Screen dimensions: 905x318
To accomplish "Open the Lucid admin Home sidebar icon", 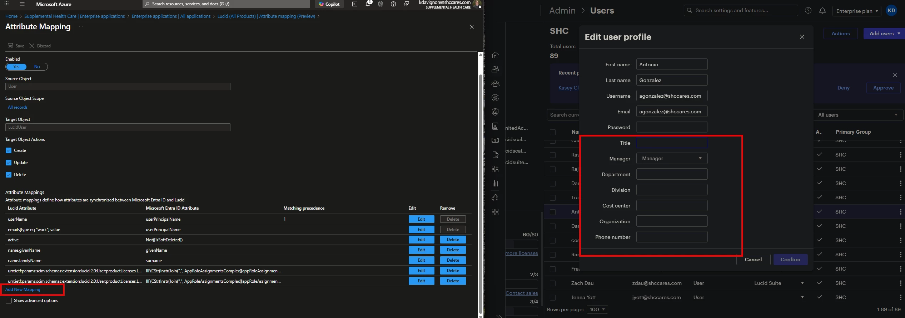I will (495, 55).
